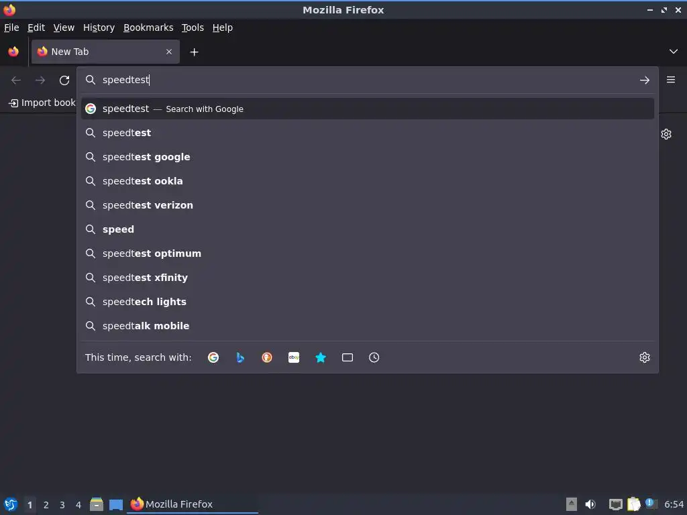The width and height of the screenshot is (687, 515).
Task: Click the Go arrow in address bar
Action: [645, 80]
